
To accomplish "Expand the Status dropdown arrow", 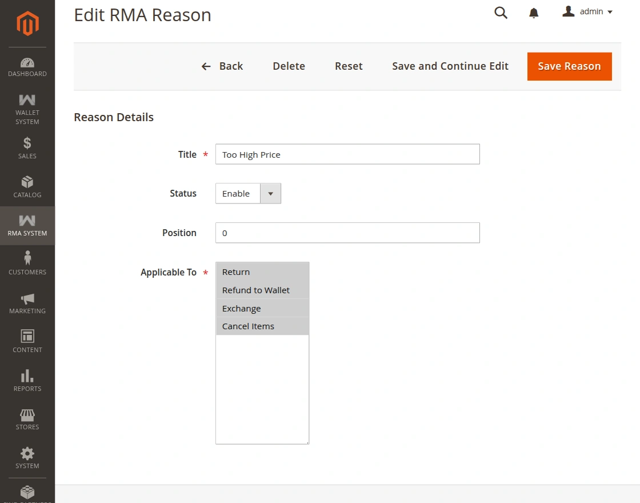I will tap(270, 194).
